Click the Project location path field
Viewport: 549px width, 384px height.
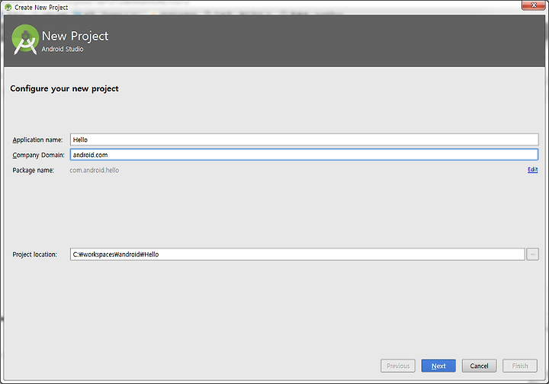click(x=297, y=254)
